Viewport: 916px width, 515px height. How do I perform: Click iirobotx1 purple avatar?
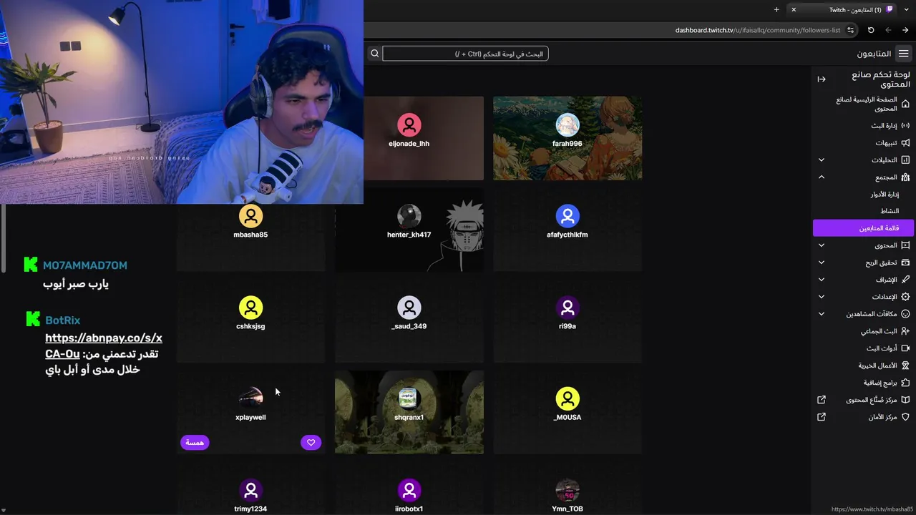click(x=409, y=490)
